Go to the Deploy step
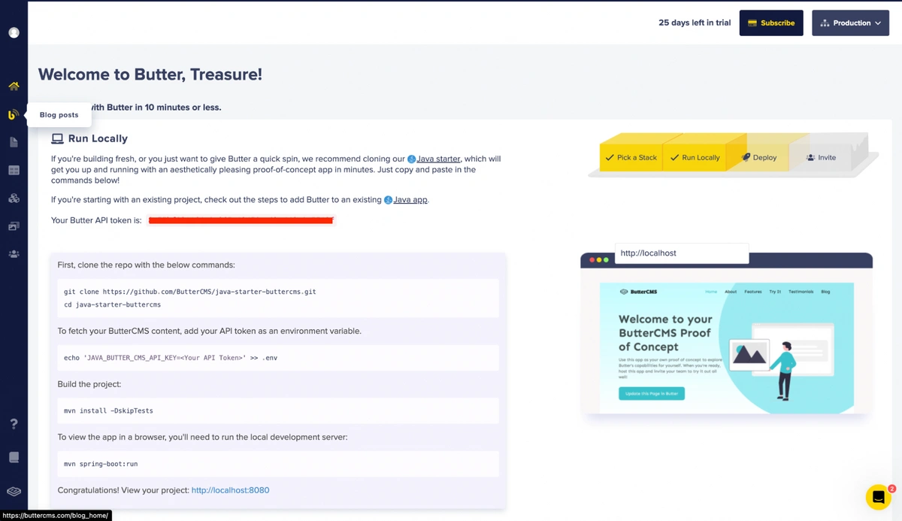The width and height of the screenshot is (902, 521). [x=759, y=158]
